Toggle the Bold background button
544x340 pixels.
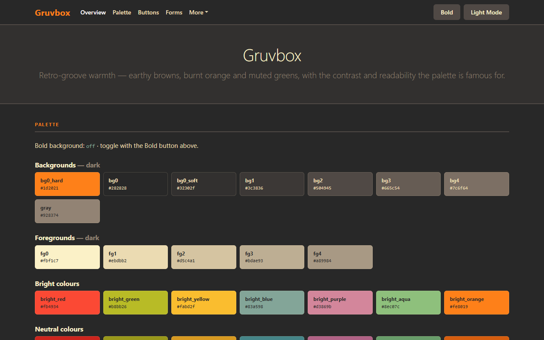447,12
